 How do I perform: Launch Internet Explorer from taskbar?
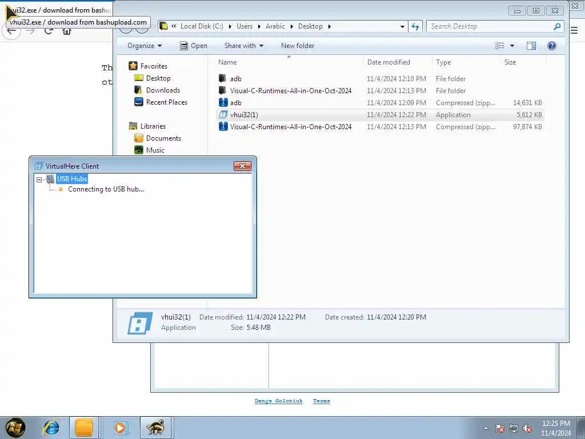pos(51,428)
